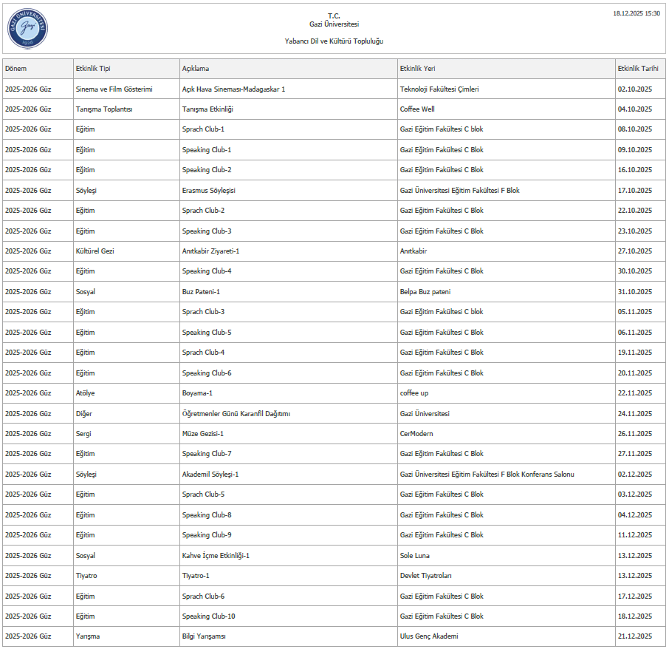The image size is (669, 649).
Task: Select the Anıtkabir Ziyareti-1 entry
Action: tap(210, 251)
